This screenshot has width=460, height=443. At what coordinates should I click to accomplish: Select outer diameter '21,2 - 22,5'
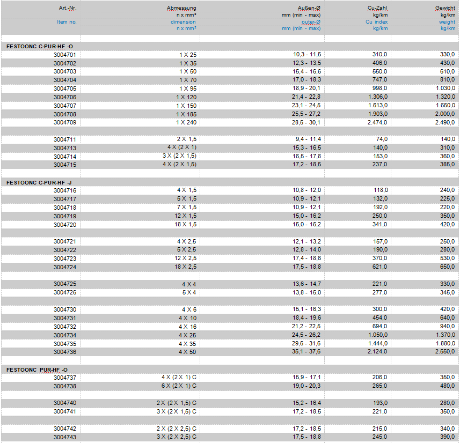[306, 326]
